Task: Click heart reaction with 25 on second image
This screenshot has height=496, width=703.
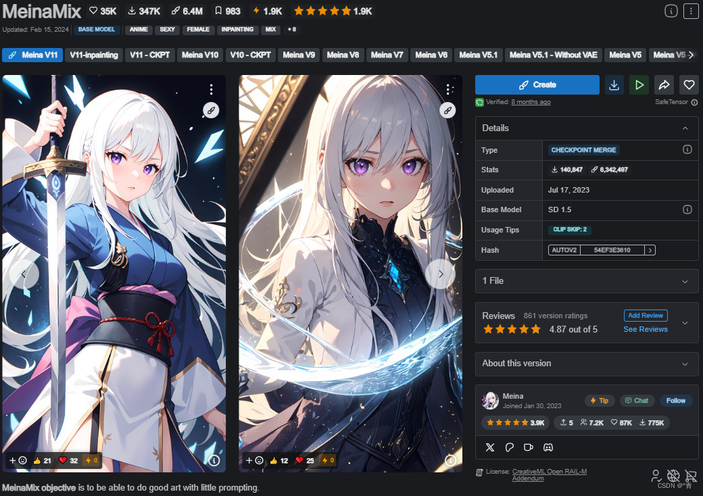Action: [x=305, y=460]
